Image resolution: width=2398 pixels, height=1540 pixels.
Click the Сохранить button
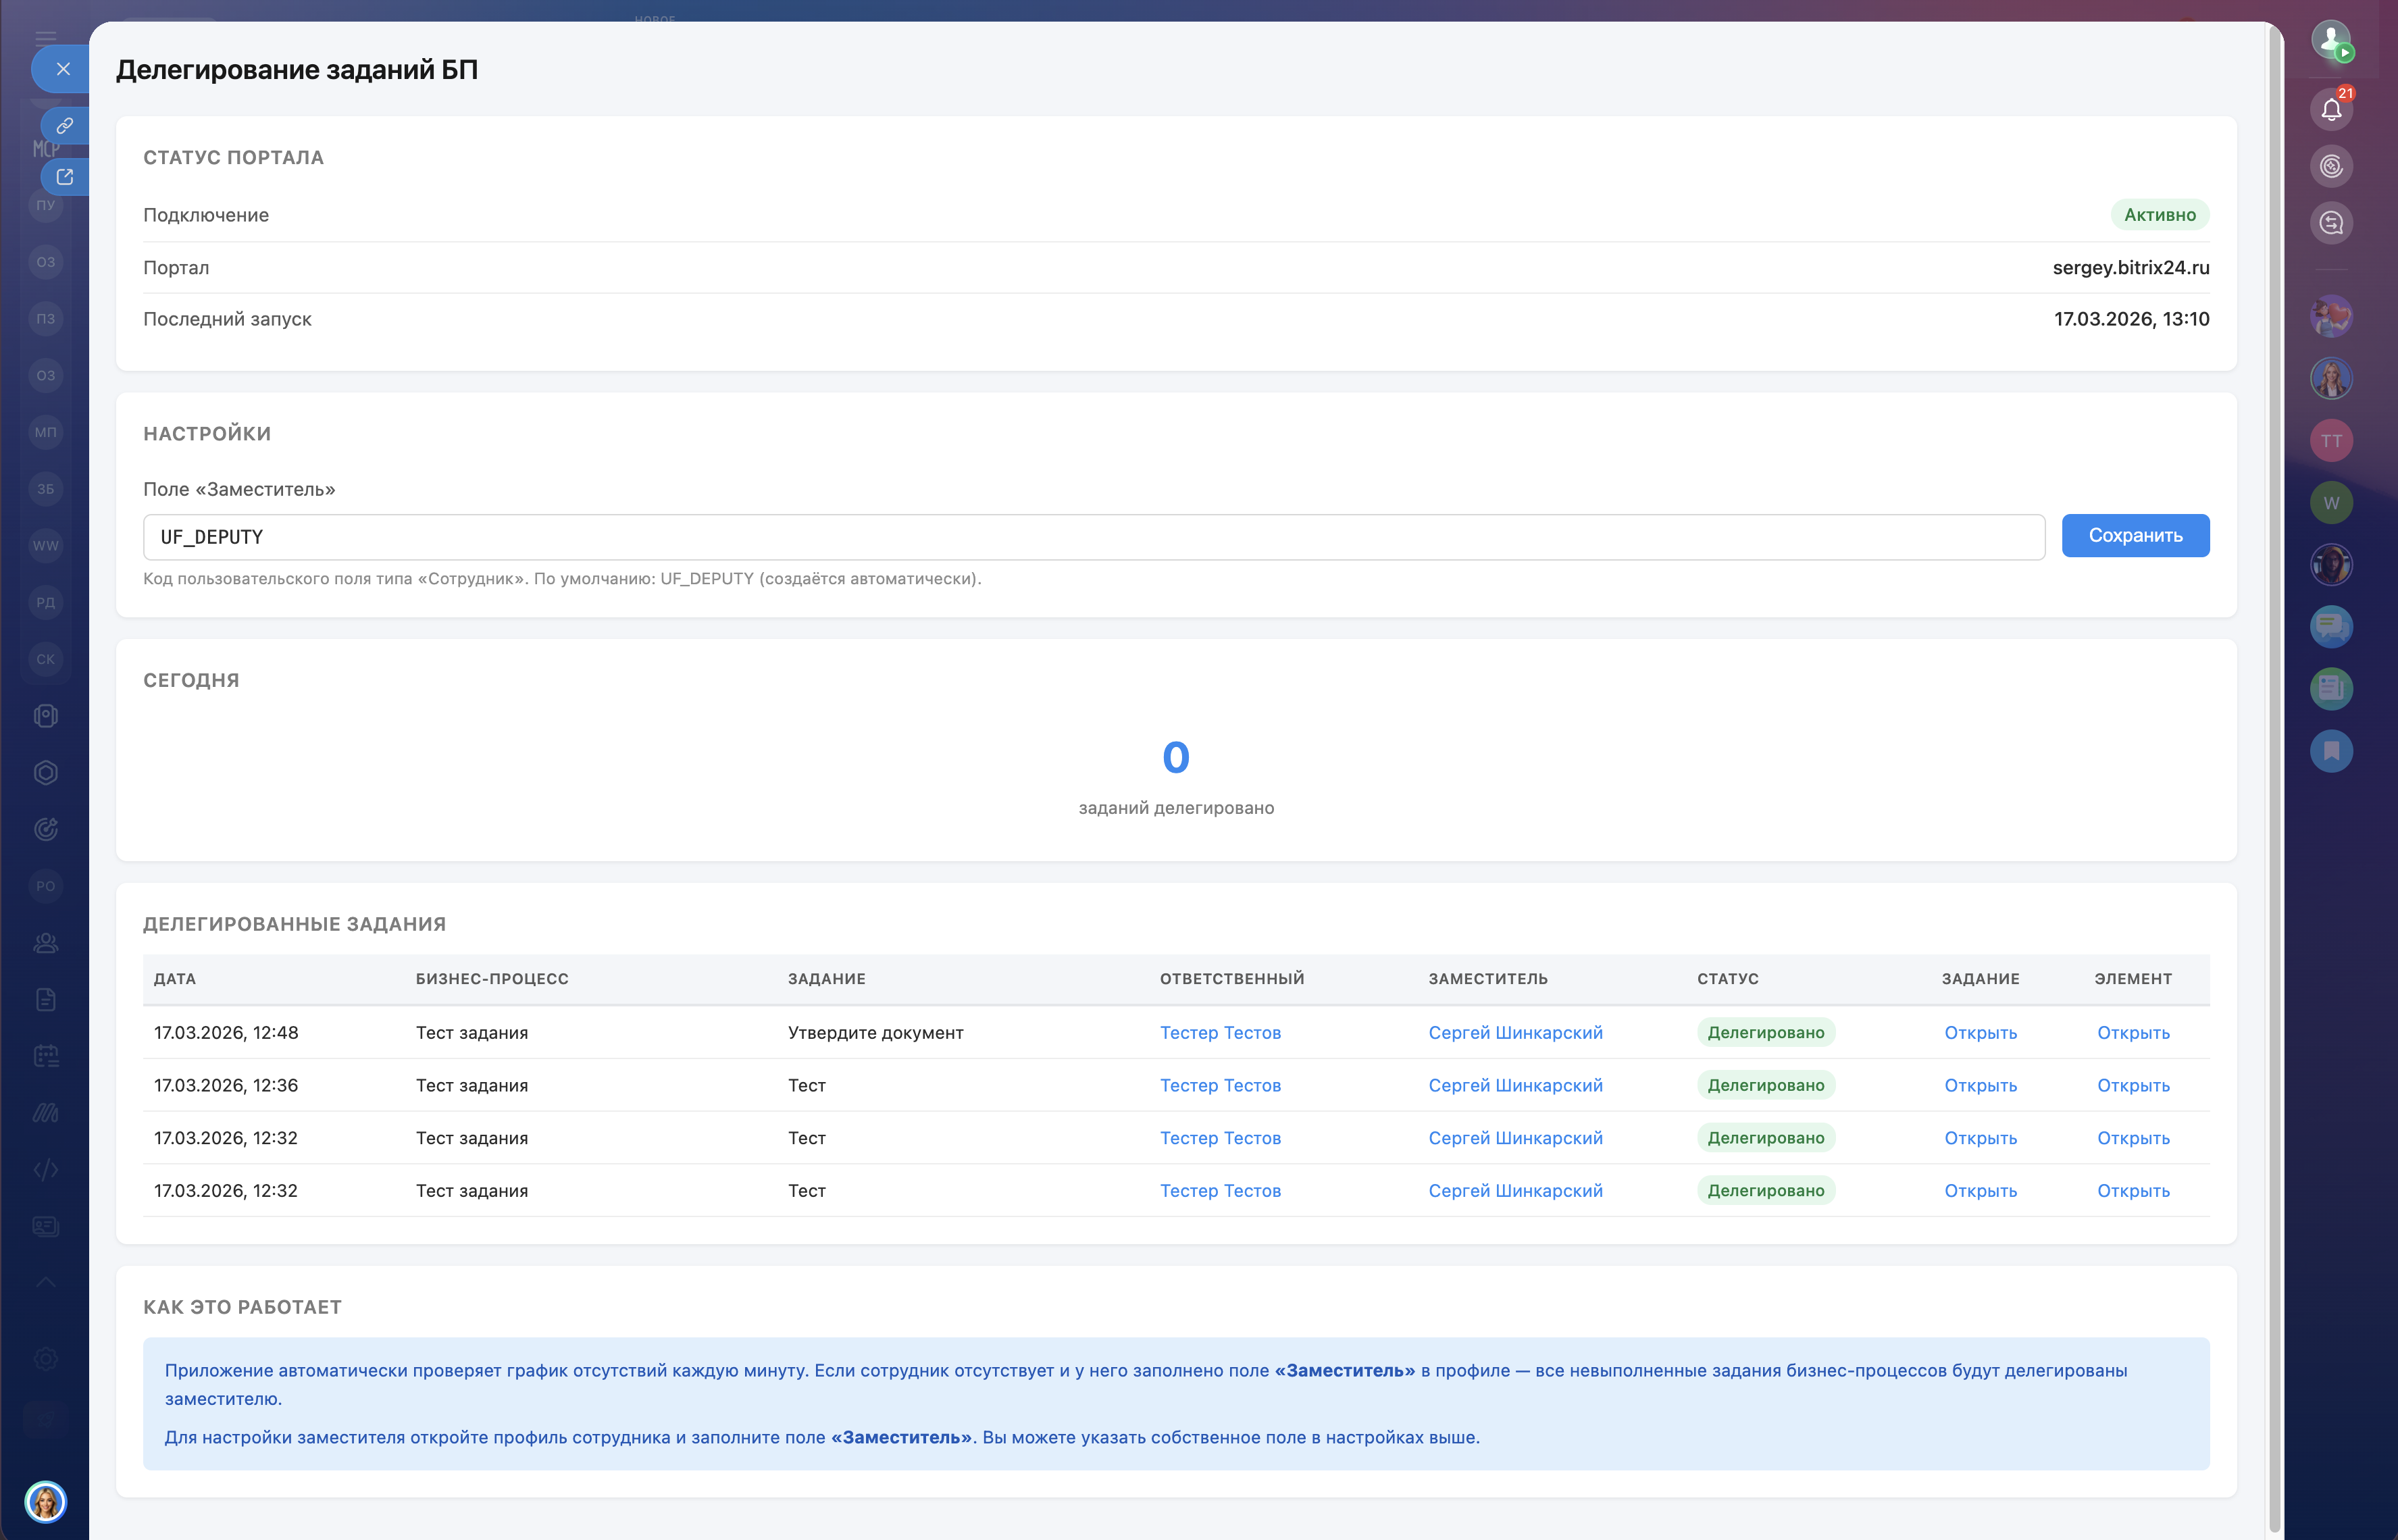tap(2135, 536)
